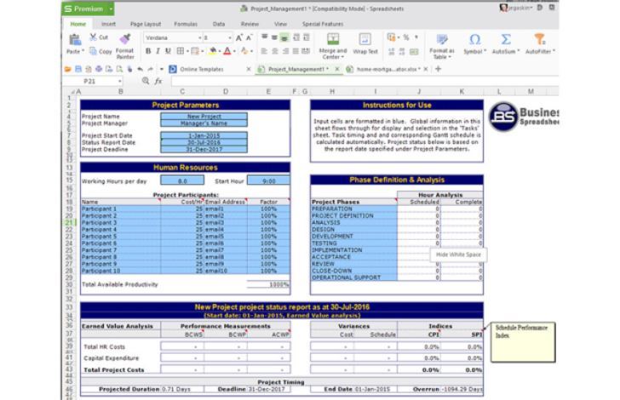Click the Hide White Space tooltip button
Viewport: 620px width, 400px height.
[458, 254]
